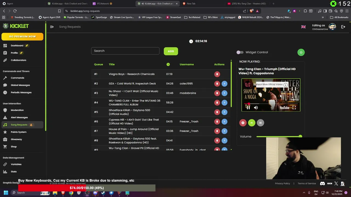Toggle the Widget Control switch
Screen dimensions: 351x197
tap(240, 52)
